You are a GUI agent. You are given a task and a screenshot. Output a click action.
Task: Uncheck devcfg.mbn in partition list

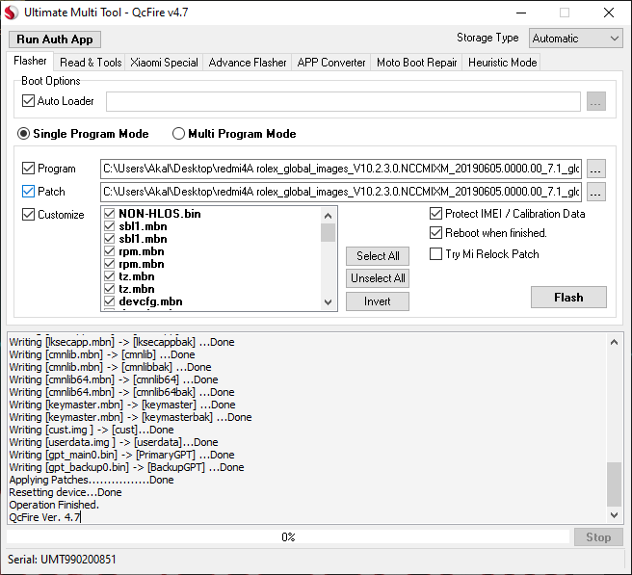(109, 301)
